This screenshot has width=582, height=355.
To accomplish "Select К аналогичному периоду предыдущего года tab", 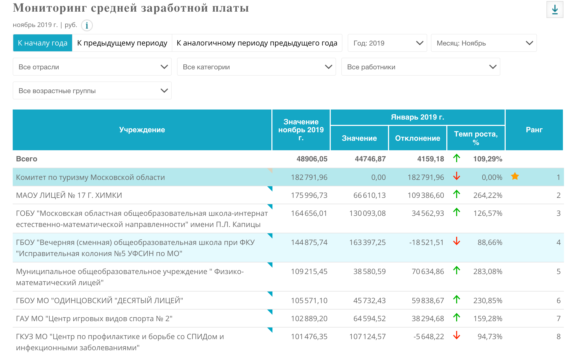I will point(257,43).
